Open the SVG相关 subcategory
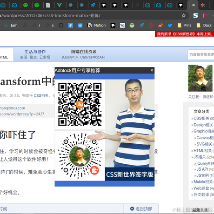The width and height of the screenshot is (214, 214). click(204, 144)
